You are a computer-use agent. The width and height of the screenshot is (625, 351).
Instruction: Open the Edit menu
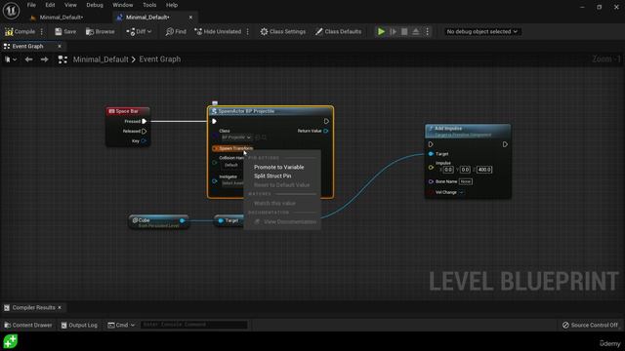tap(50, 5)
